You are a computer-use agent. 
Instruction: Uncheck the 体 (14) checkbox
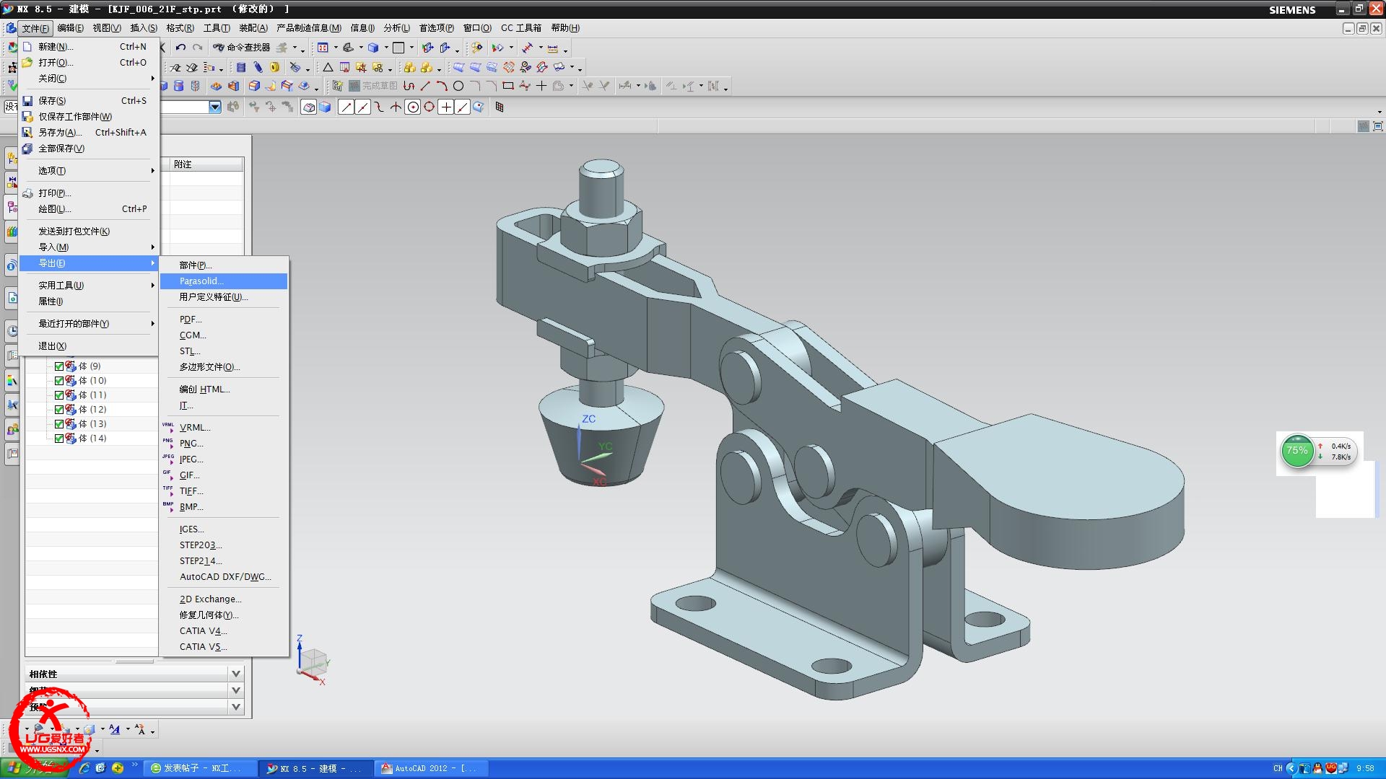(59, 439)
